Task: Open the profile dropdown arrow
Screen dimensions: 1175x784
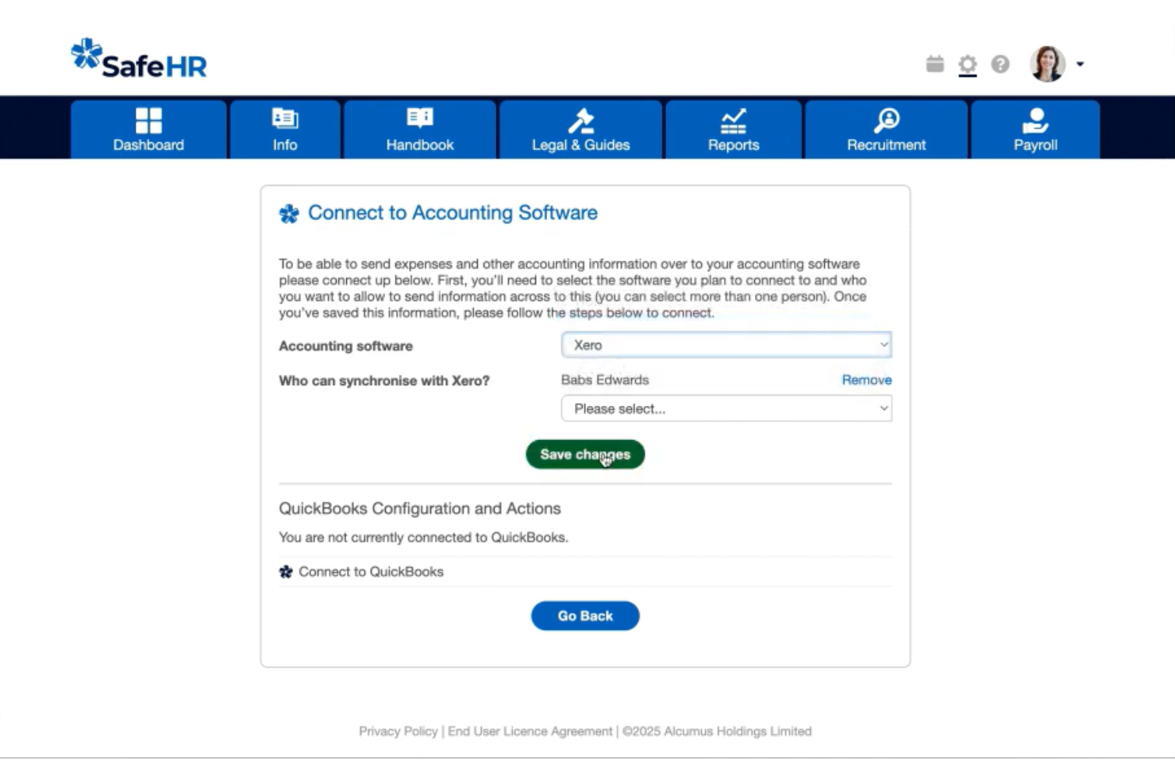Action: point(1080,64)
